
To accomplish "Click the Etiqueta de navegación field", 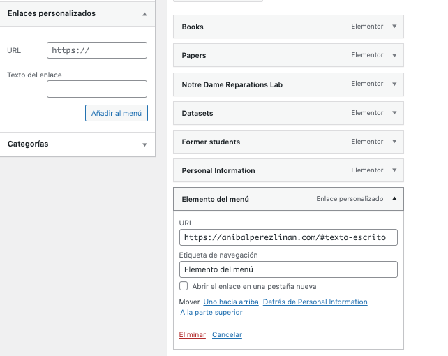I will (x=288, y=269).
